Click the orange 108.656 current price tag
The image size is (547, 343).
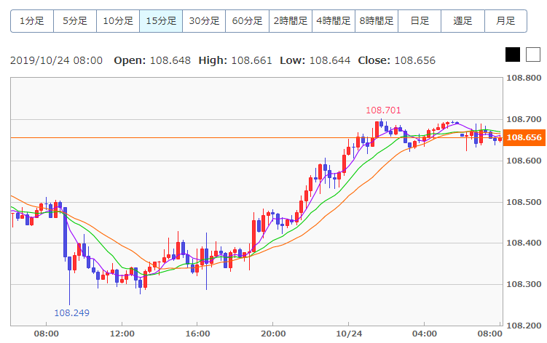pos(524,137)
